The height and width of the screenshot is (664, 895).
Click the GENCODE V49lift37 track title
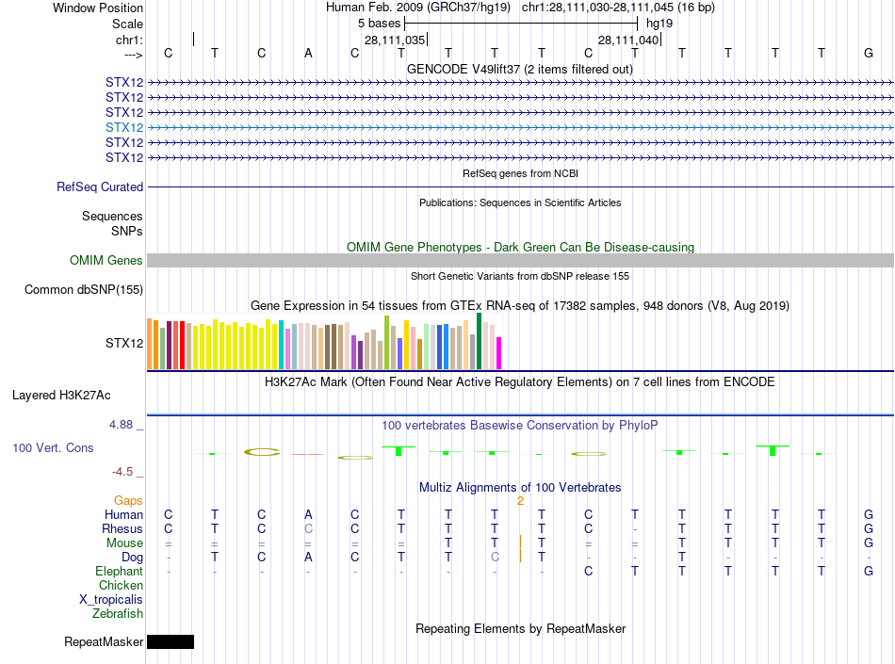pos(519,69)
